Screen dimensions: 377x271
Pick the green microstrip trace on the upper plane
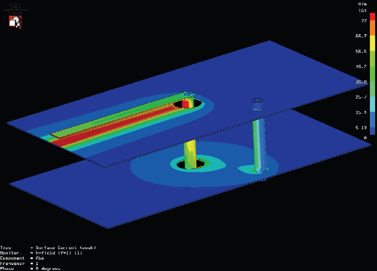[122, 116]
